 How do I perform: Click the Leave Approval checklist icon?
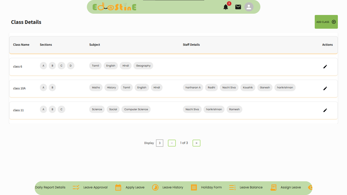pos(76,187)
